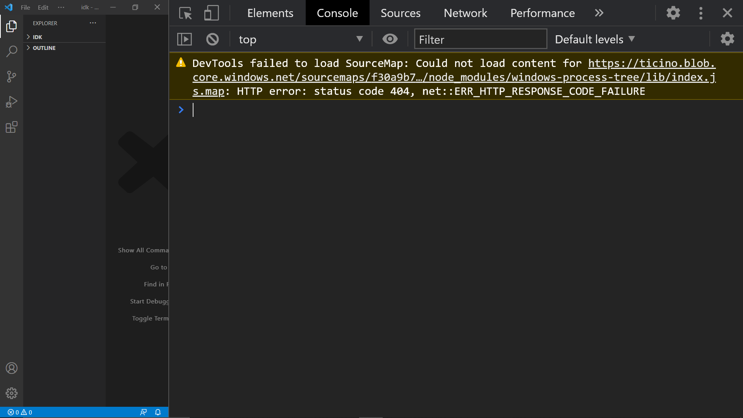Open the collapsed menu bar ellipsis
The height and width of the screenshot is (418, 743).
click(x=61, y=7)
